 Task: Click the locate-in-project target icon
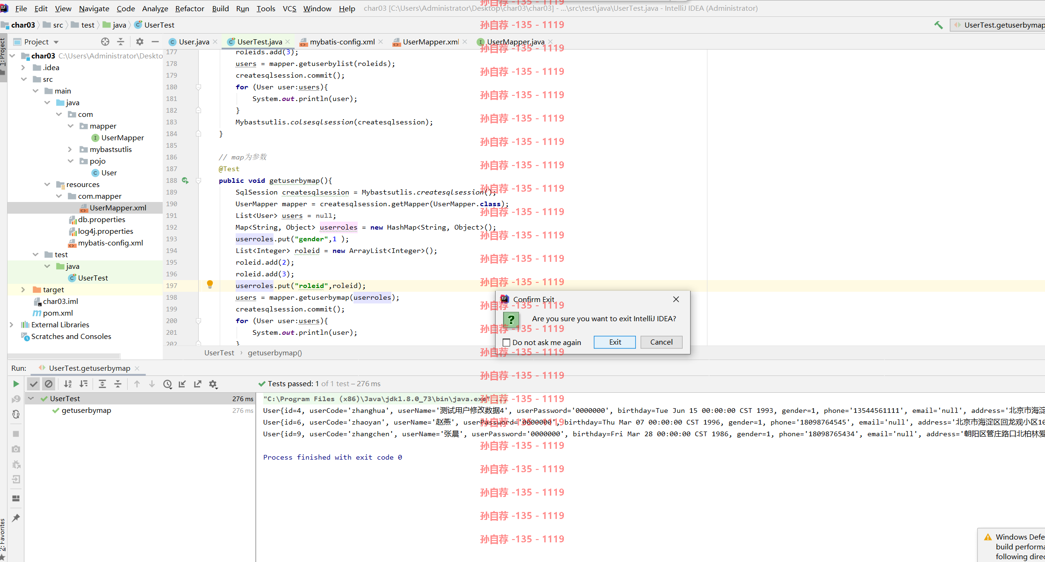click(105, 42)
